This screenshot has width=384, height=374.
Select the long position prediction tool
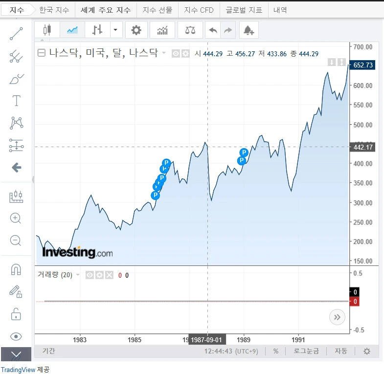[x=16, y=145]
